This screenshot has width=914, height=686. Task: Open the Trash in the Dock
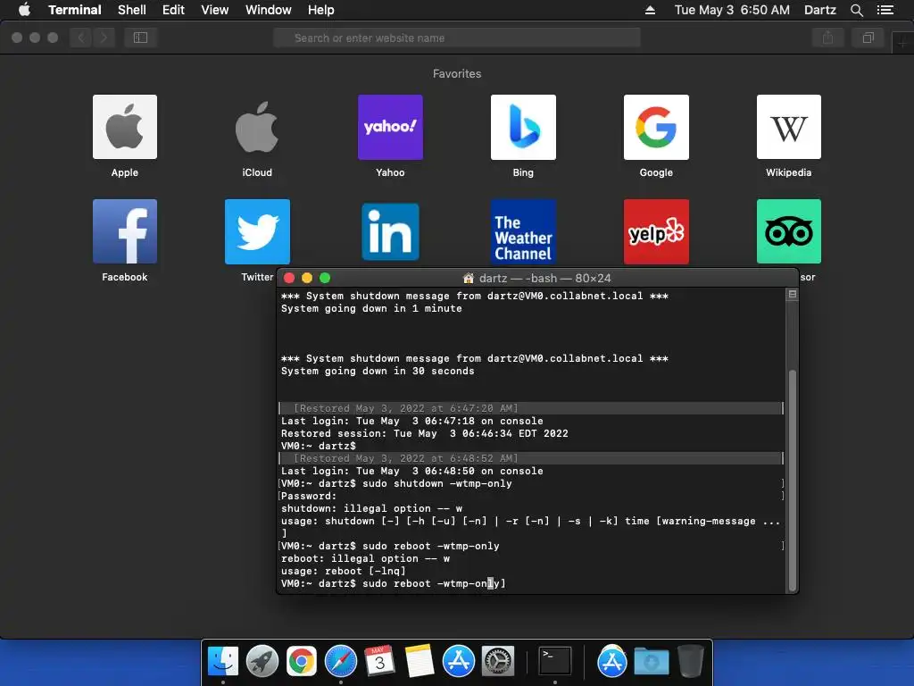point(690,662)
